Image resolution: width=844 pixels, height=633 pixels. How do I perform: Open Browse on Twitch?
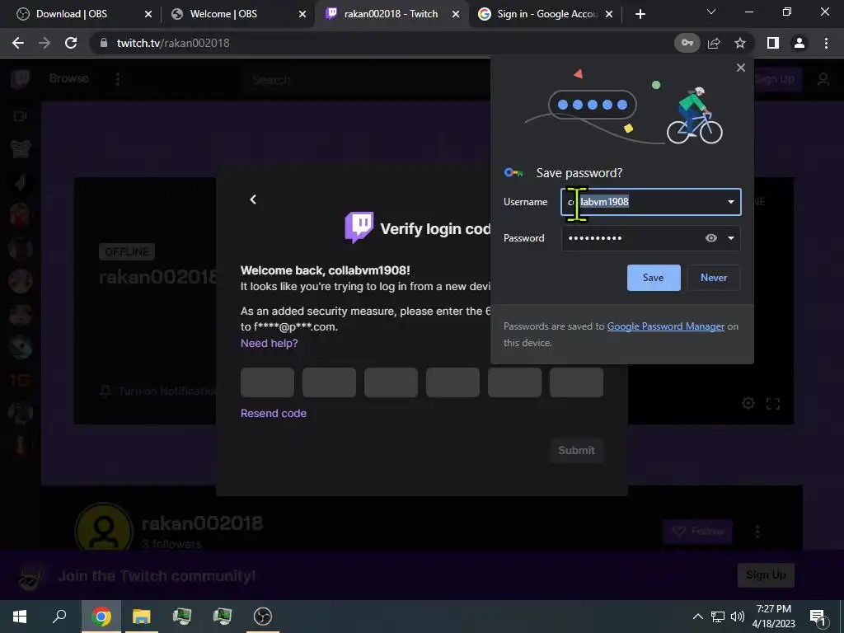tap(69, 78)
